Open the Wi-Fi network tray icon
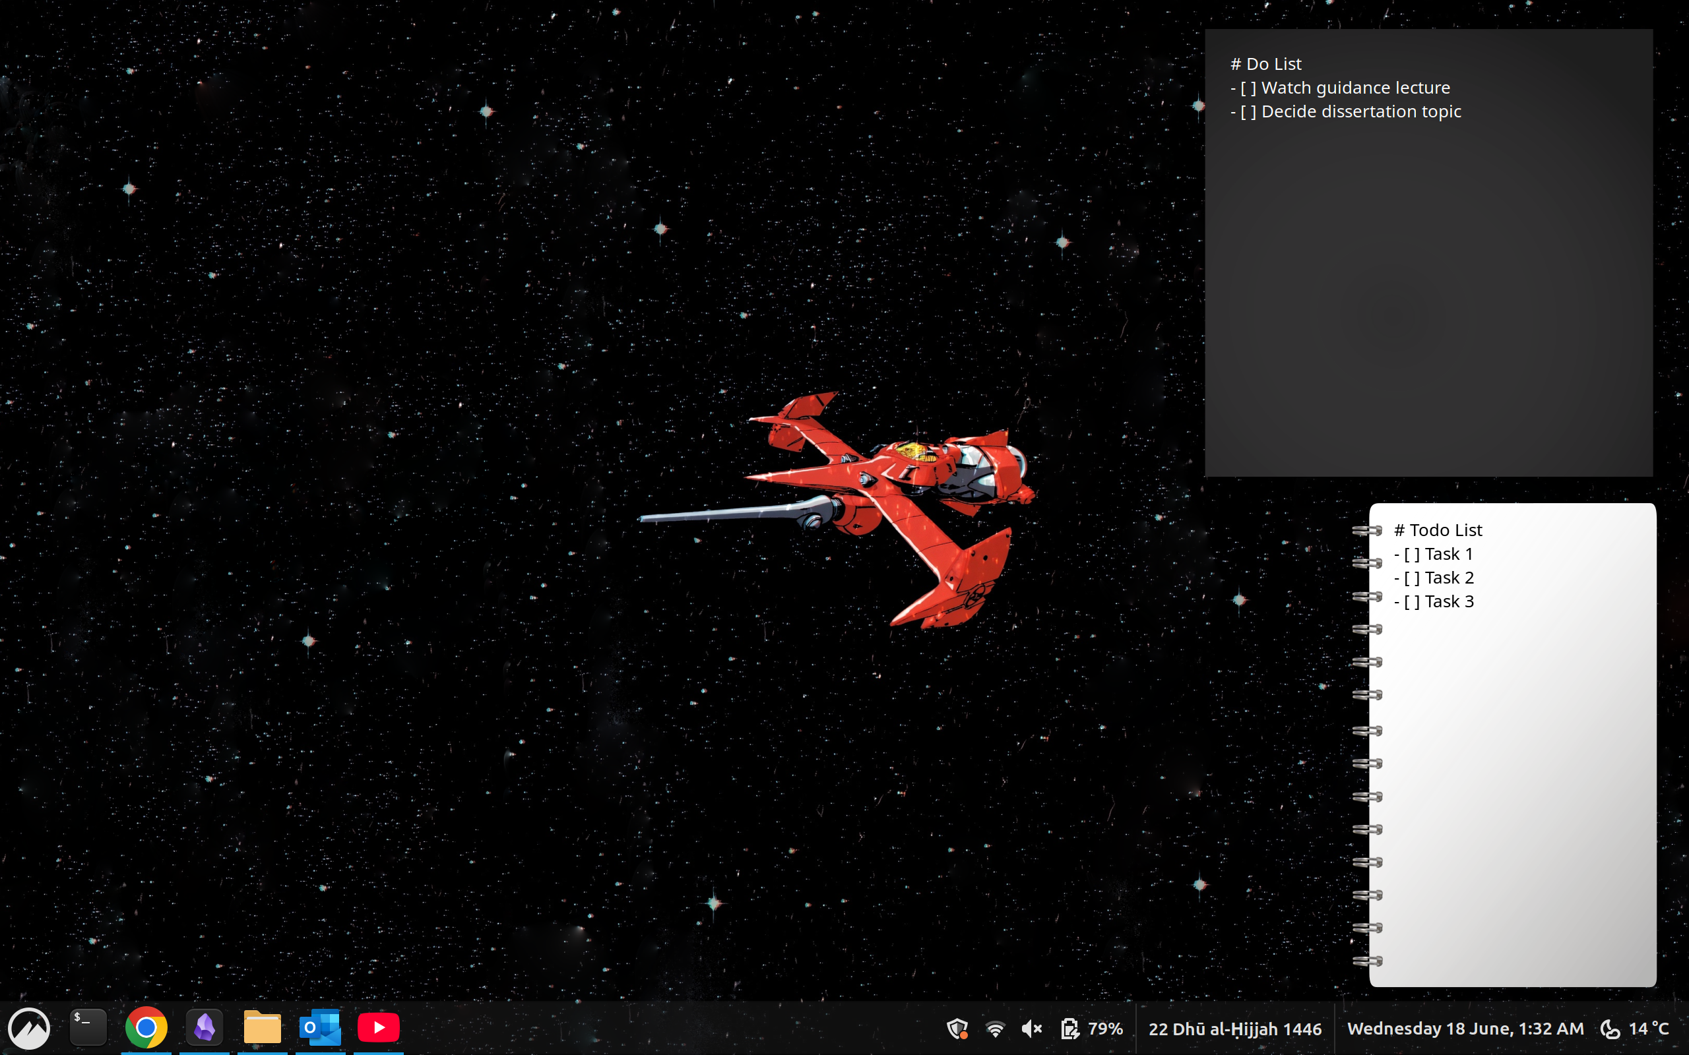The height and width of the screenshot is (1055, 1689). [995, 1029]
